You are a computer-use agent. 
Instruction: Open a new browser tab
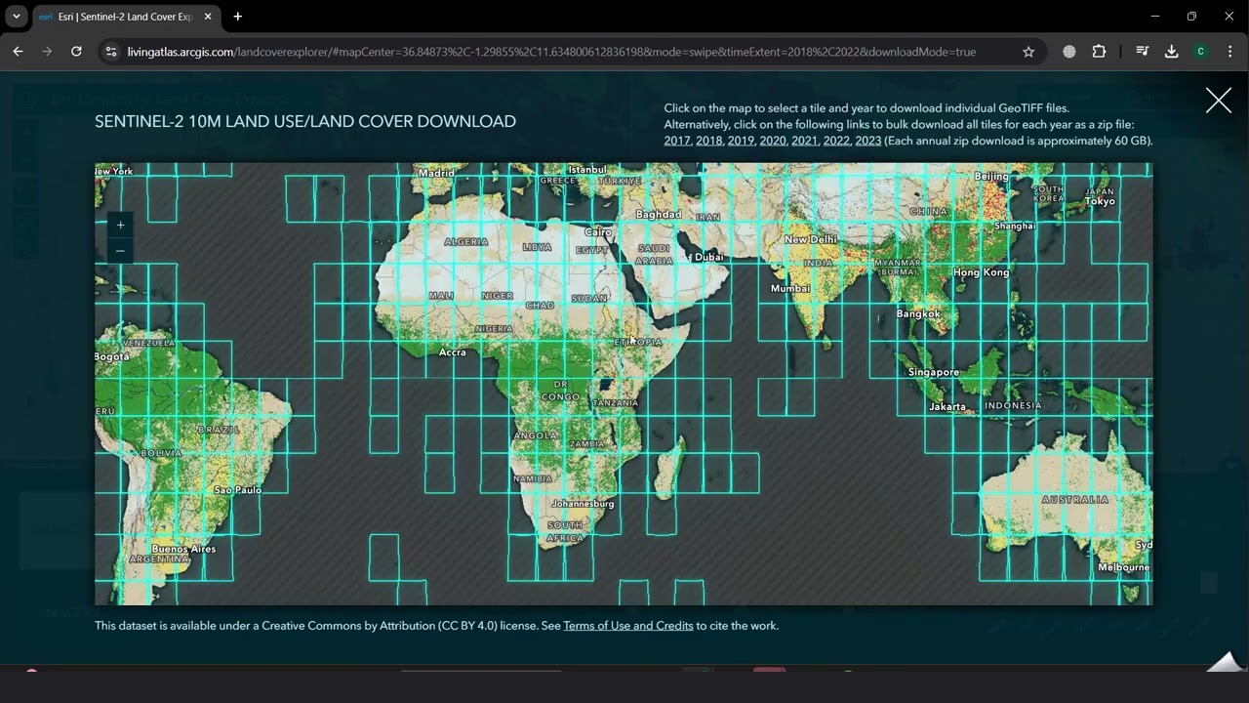(237, 17)
